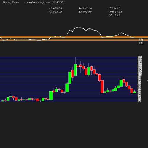The image size is (148, 148).
Task: Click the 'OC: 6.77' reading
Action: coord(114,8)
